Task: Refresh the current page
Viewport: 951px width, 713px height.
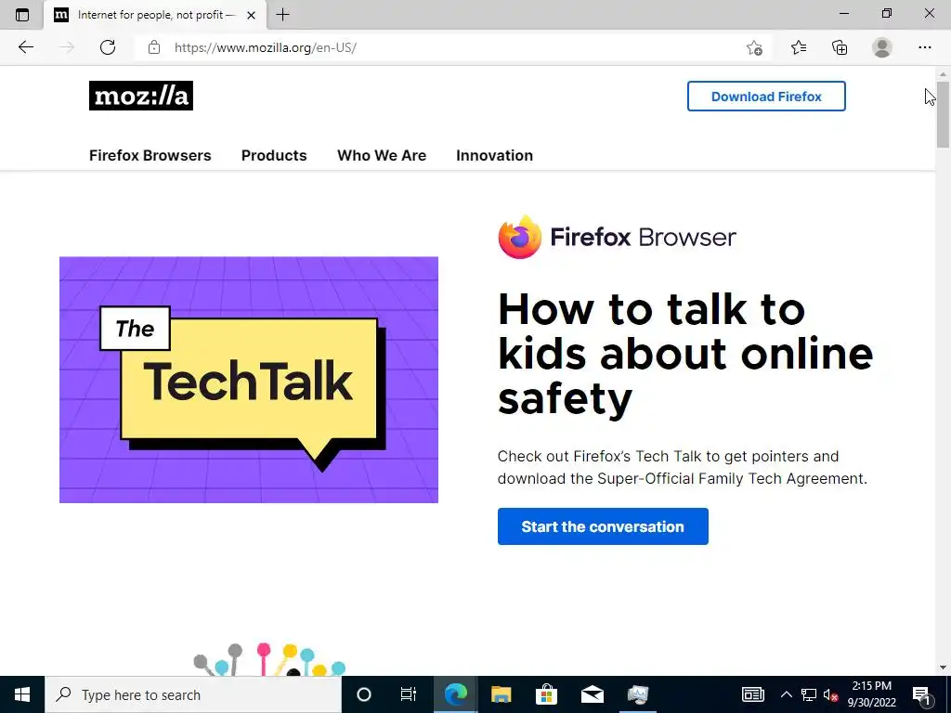Action: click(108, 47)
